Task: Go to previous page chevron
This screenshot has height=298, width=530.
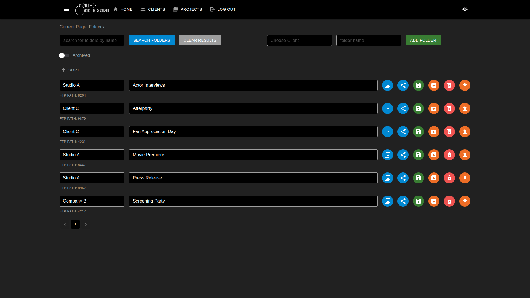Action: coord(65,224)
